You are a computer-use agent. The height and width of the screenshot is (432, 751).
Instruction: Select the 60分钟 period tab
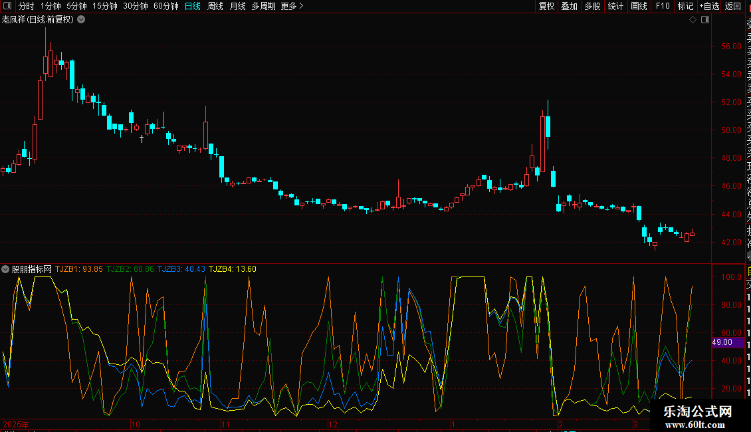click(166, 6)
